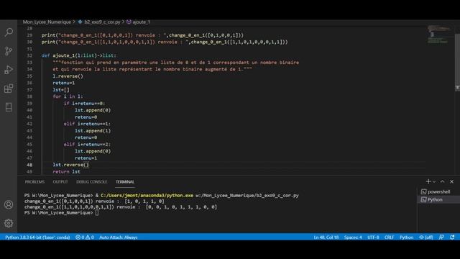
Task: Change end of line sequence CRLF
Action: 389,237
